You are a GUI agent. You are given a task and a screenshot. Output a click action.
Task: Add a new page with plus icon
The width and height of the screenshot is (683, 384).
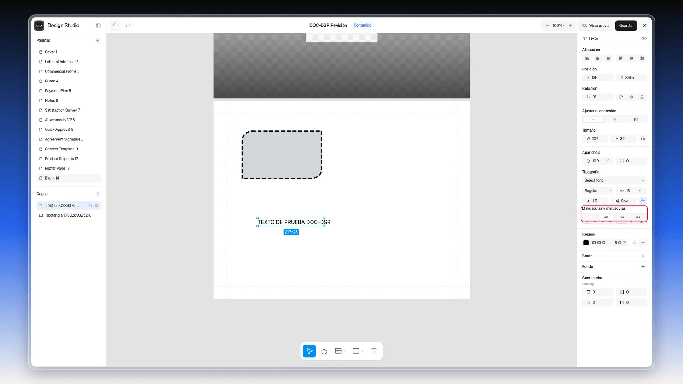point(98,41)
